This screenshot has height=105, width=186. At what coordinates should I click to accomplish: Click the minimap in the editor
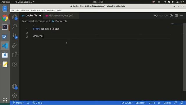coord(177,24)
